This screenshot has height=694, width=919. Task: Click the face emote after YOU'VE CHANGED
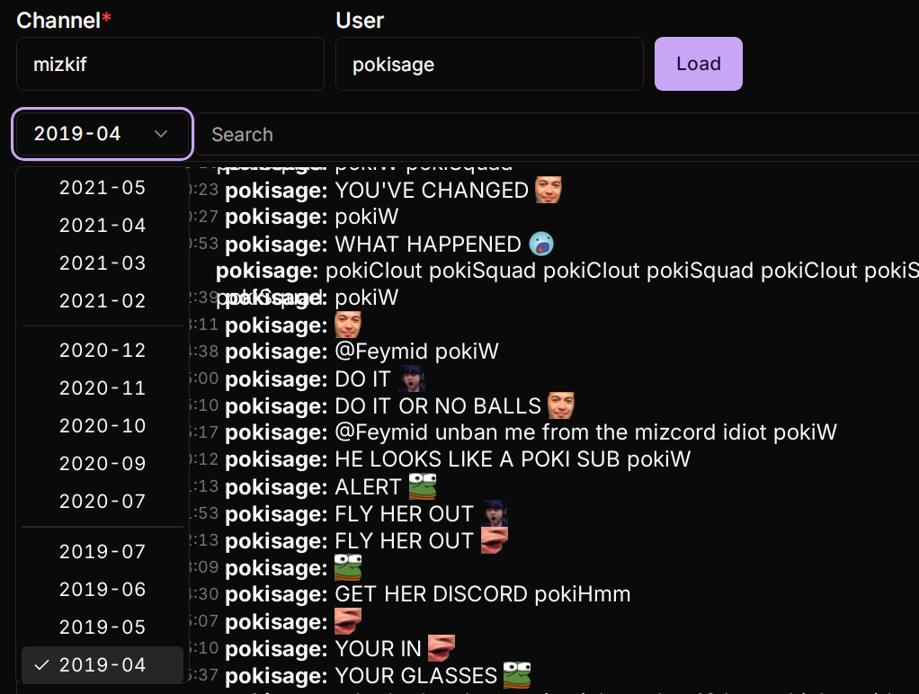click(548, 190)
